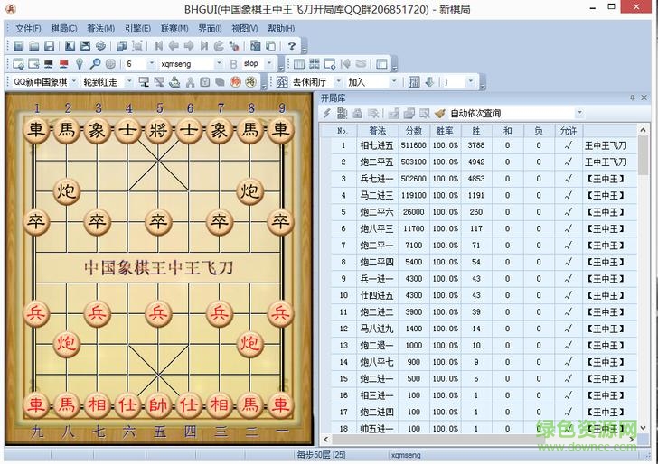This screenshot has width=658, height=464.
Task: Expand the 轮到红走 turn dropdown
Action: tap(129, 82)
